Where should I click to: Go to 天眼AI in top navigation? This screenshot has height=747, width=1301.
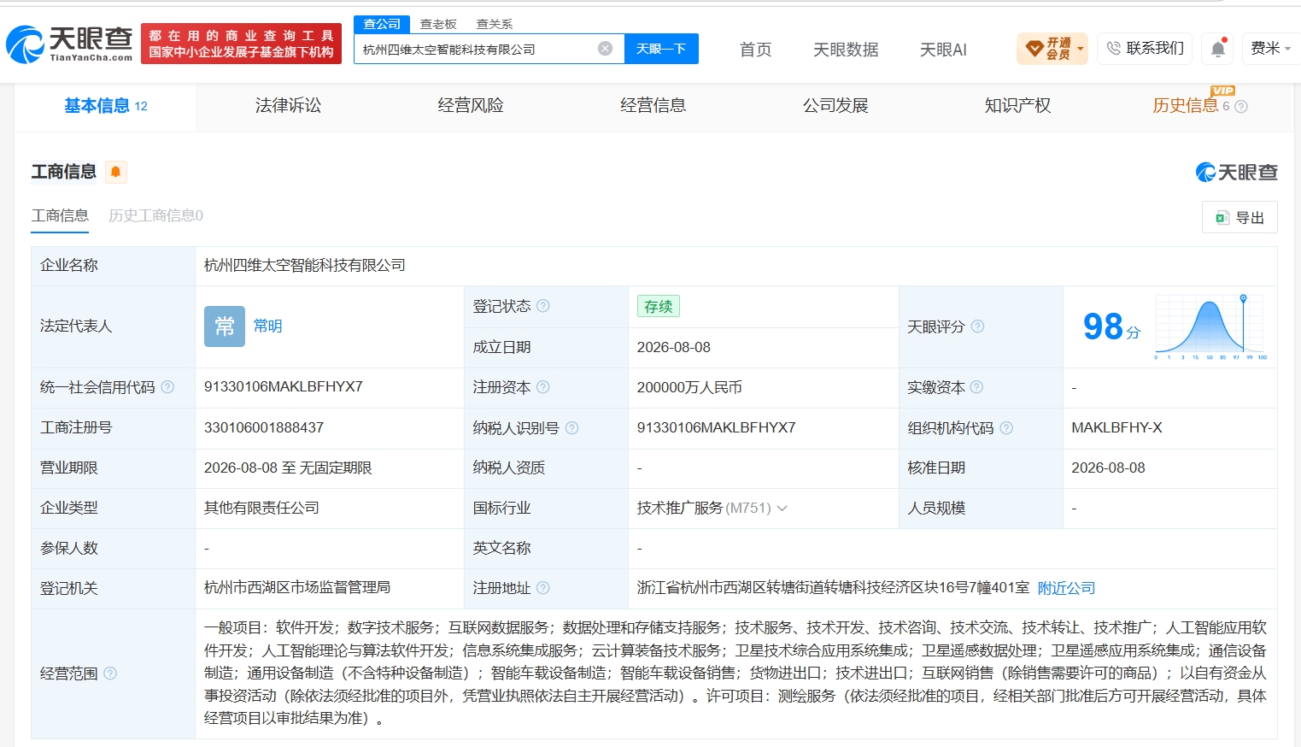click(943, 50)
